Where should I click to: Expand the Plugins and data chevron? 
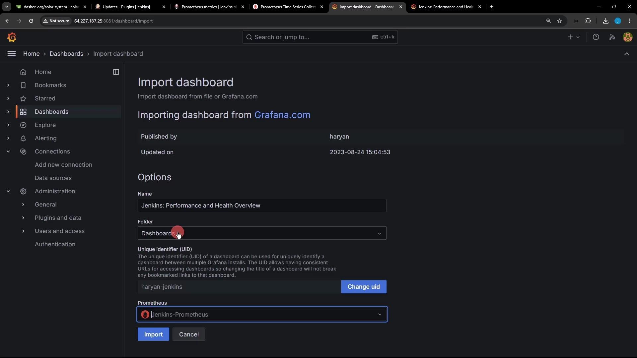(x=23, y=218)
